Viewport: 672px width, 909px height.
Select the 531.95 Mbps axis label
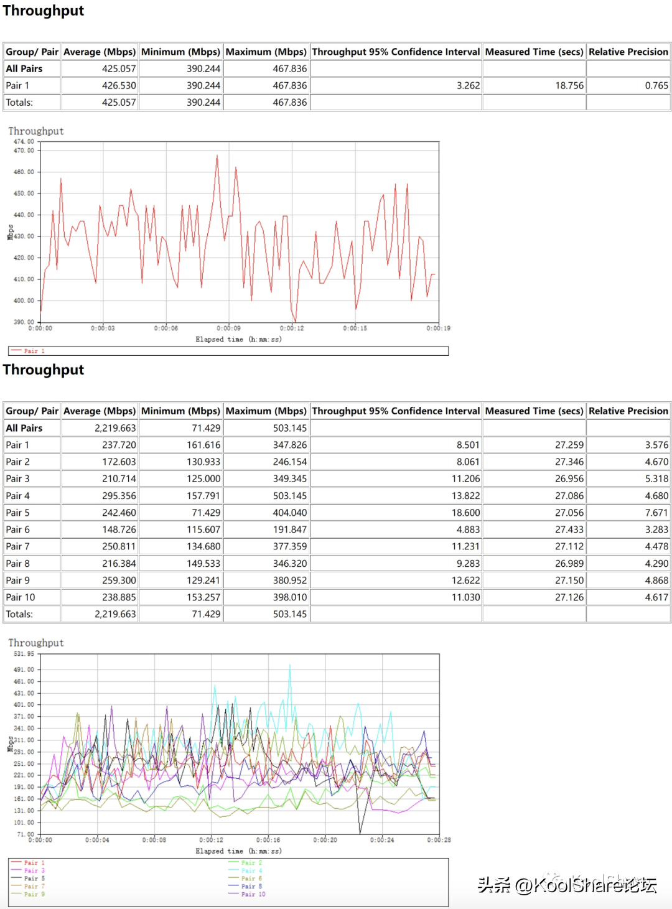pos(24,654)
